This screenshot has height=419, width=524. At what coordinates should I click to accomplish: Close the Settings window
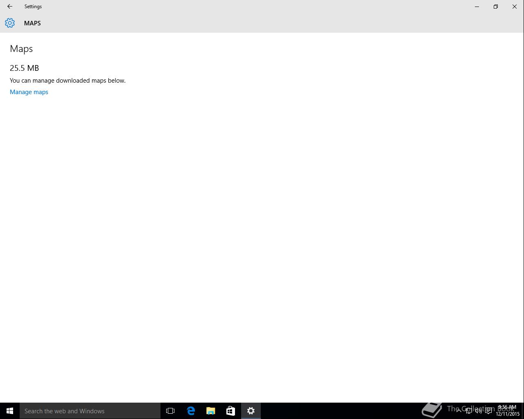click(x=515, y=7)
